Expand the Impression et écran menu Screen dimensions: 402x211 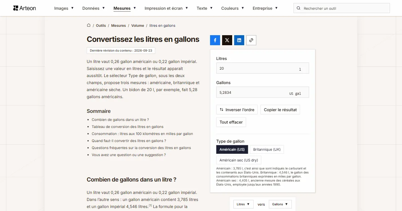pos(166,8)
